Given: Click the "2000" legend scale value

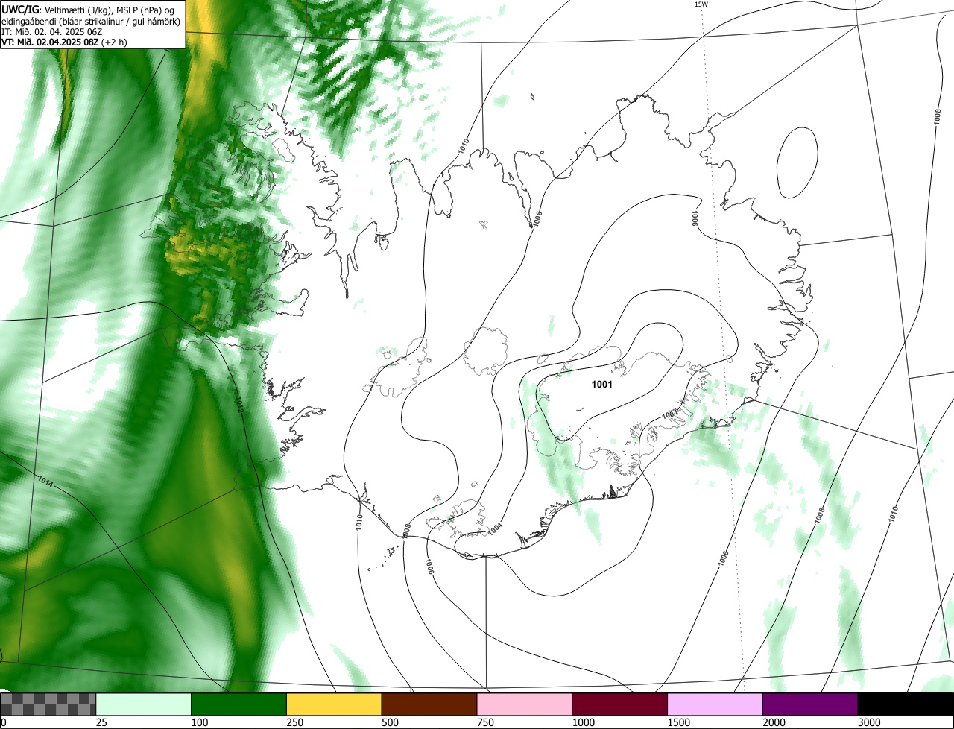Looking at the screenshot, I should [774, 723].
